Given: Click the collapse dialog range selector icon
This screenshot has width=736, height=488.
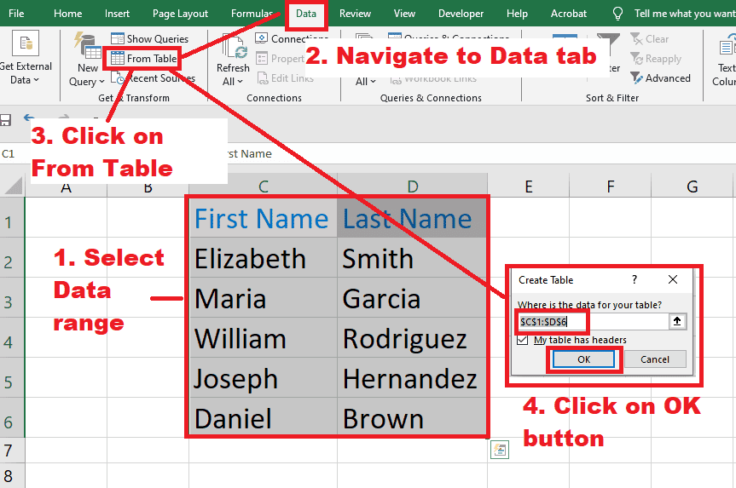Looking at the screenshot, I should tap(677, 322).
